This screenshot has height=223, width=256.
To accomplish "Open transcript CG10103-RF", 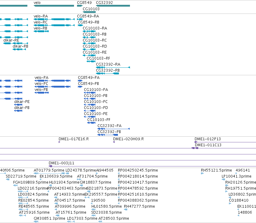I will (x=98, y=58).
